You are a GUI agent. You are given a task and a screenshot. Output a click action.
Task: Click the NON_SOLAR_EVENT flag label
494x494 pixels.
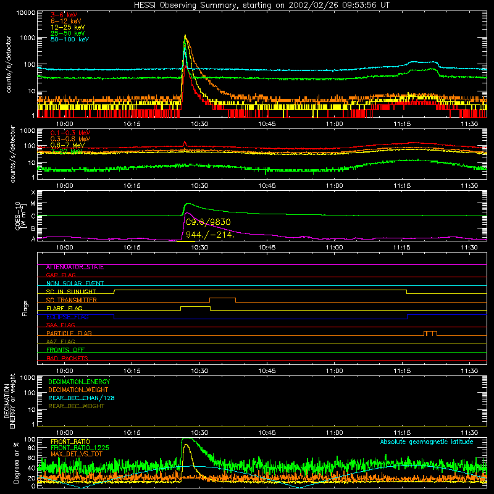point(75,283)
